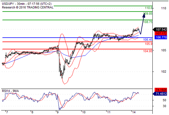
Task: Click date 10 on the time axis
Action: 84,112
